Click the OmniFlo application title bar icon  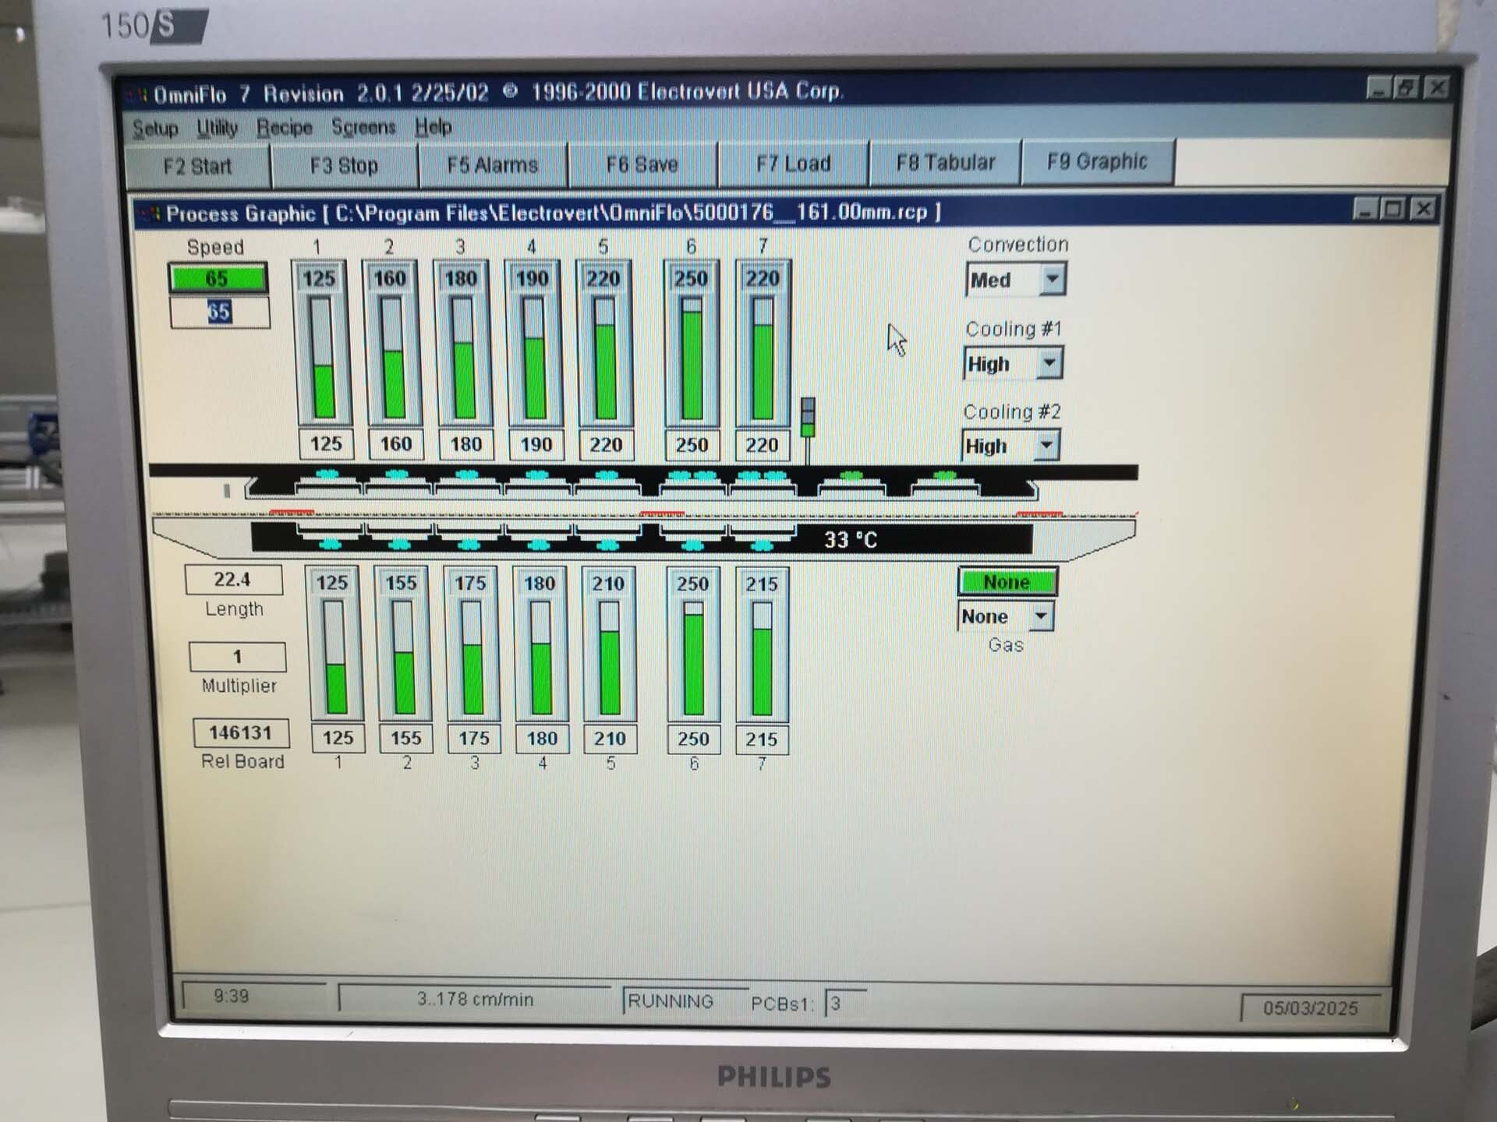tap(140, 95)
